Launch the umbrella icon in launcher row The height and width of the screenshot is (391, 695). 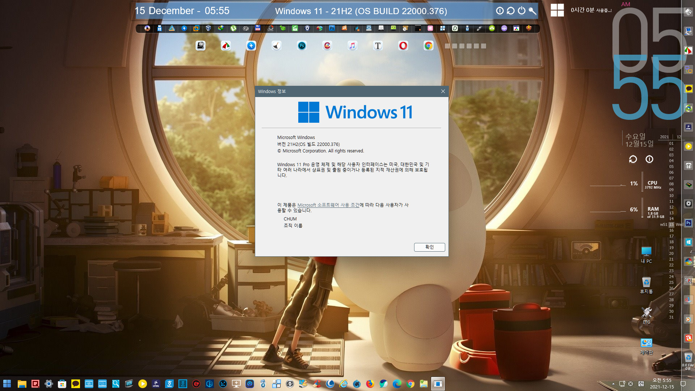click(226, 46)
